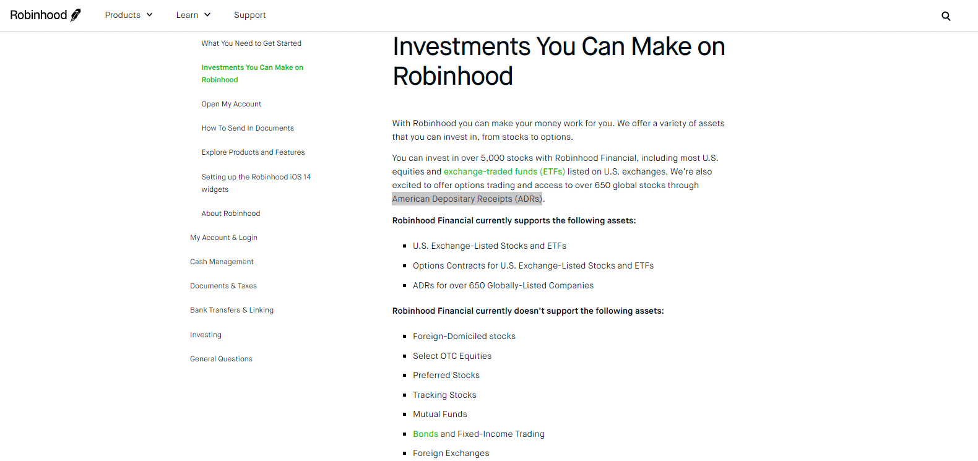Expand the Learn dropdown menu
The width and height of the screenshot is (978, 461).
193,14
